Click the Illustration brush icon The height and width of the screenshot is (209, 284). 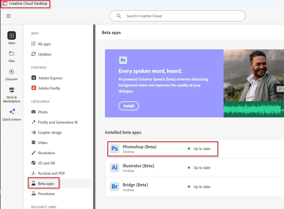33,153
